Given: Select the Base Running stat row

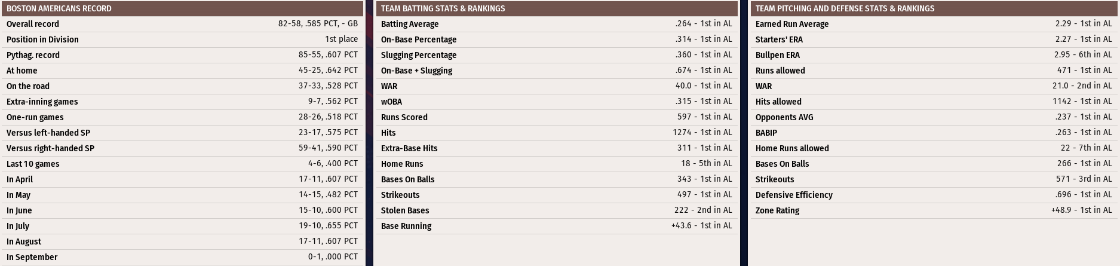Looking at the screenshot, I should (x=556, y=226).
